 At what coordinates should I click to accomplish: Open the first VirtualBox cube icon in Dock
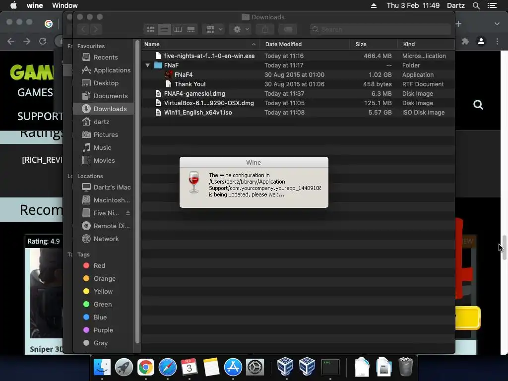pos(285,367)
